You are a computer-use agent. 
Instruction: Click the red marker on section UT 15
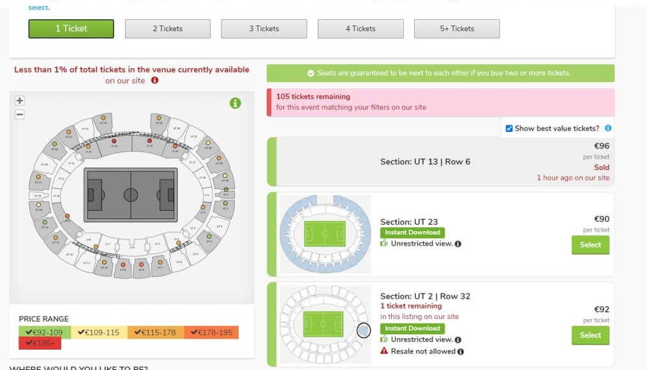coord(149,141)
